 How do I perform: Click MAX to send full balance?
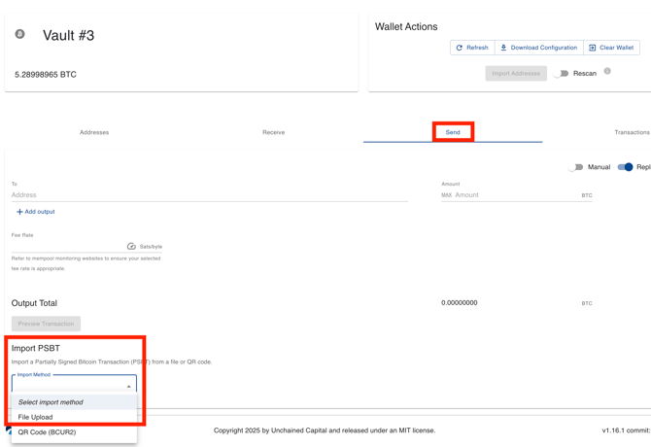click(x=446, y=195)
